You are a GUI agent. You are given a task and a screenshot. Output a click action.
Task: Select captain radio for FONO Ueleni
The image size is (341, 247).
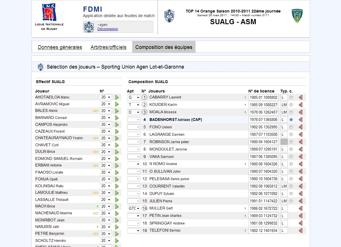291,127
